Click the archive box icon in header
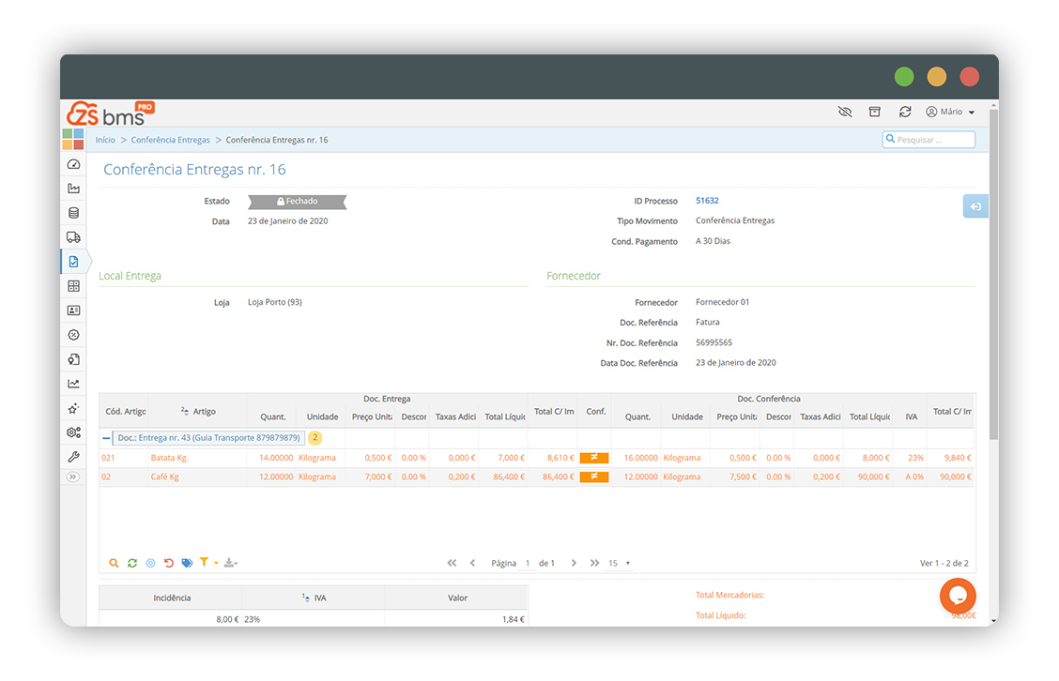 click(x=875, y=112)
